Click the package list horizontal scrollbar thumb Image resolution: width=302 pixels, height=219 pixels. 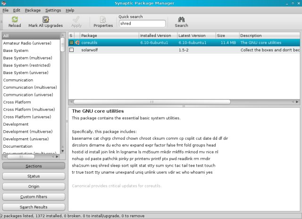point(152,101)
